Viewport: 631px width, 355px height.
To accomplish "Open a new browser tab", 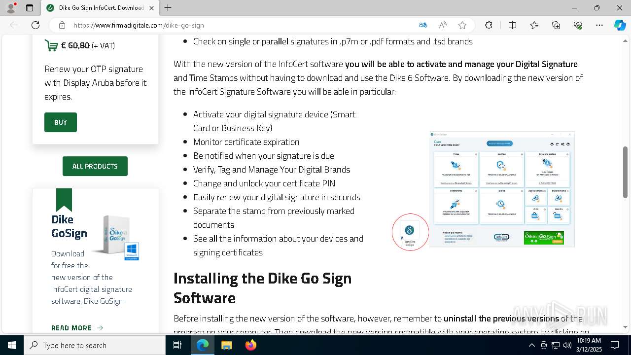I will pos(168,8).
